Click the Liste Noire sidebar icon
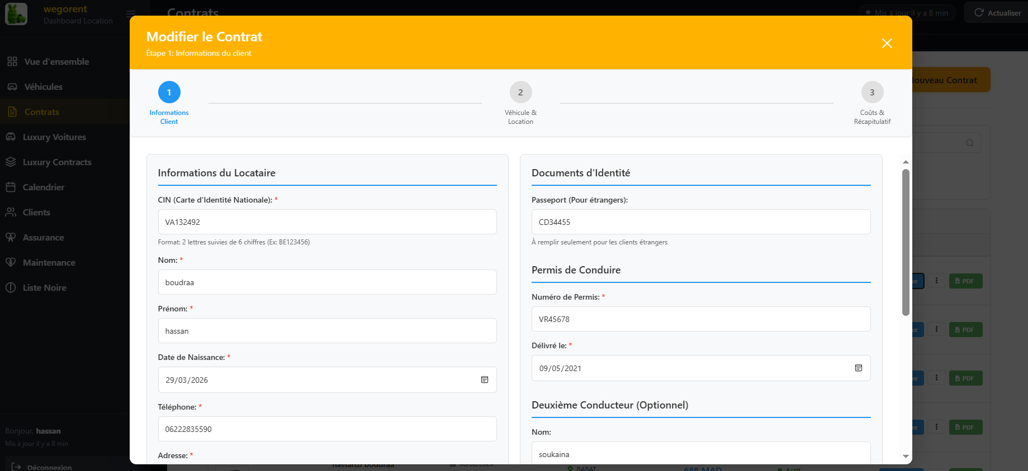This screenshot has width=1028, height=471. click(x=11, y=288)
